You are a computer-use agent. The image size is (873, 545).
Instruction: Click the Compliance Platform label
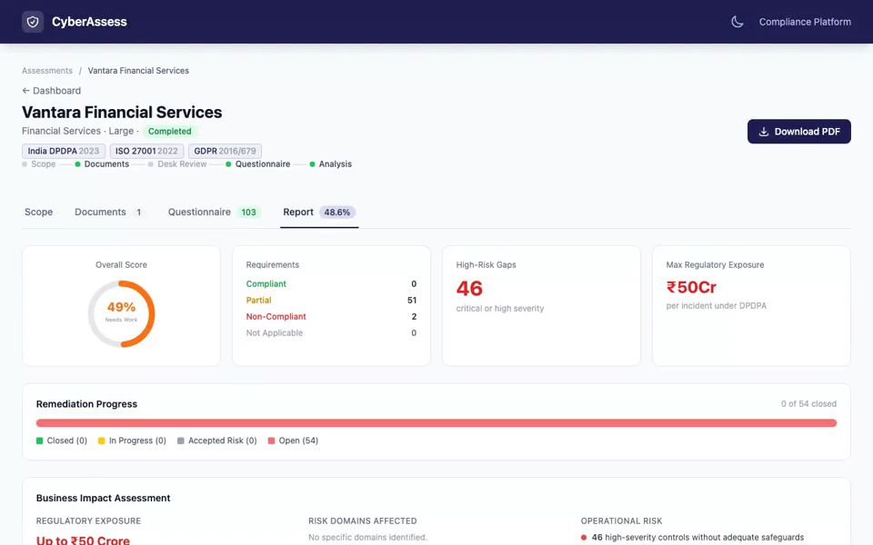(x=805, y=22)
